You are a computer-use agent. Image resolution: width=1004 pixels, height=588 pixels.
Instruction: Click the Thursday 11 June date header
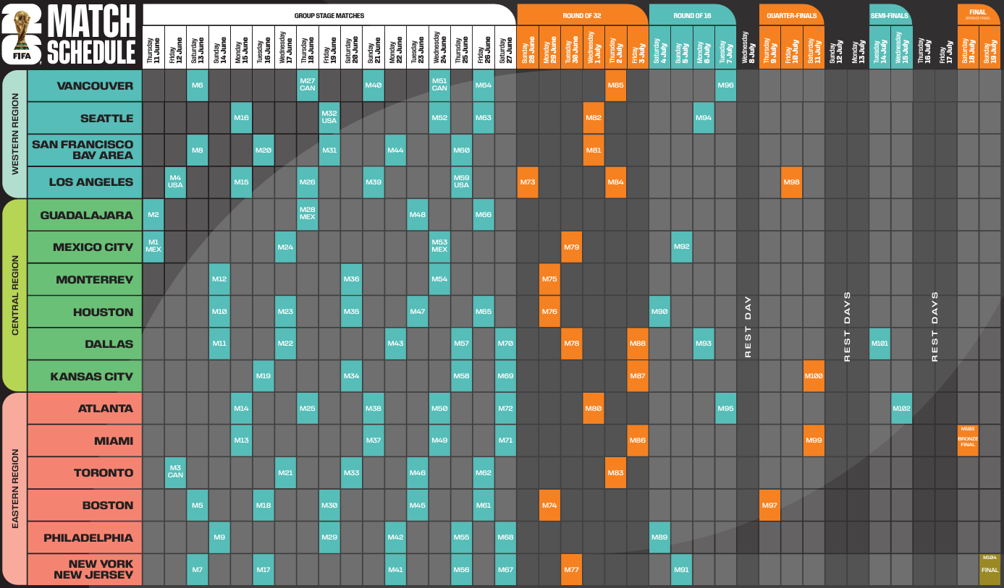point(153,48)
